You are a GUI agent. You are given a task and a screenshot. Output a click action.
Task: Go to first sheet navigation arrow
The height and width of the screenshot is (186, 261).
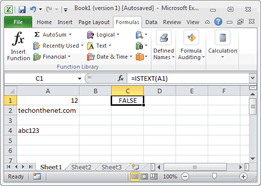(9, 166)
